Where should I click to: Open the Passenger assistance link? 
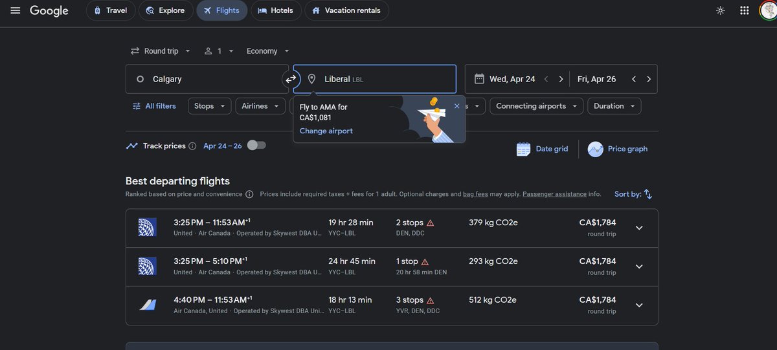coord(554,194)
